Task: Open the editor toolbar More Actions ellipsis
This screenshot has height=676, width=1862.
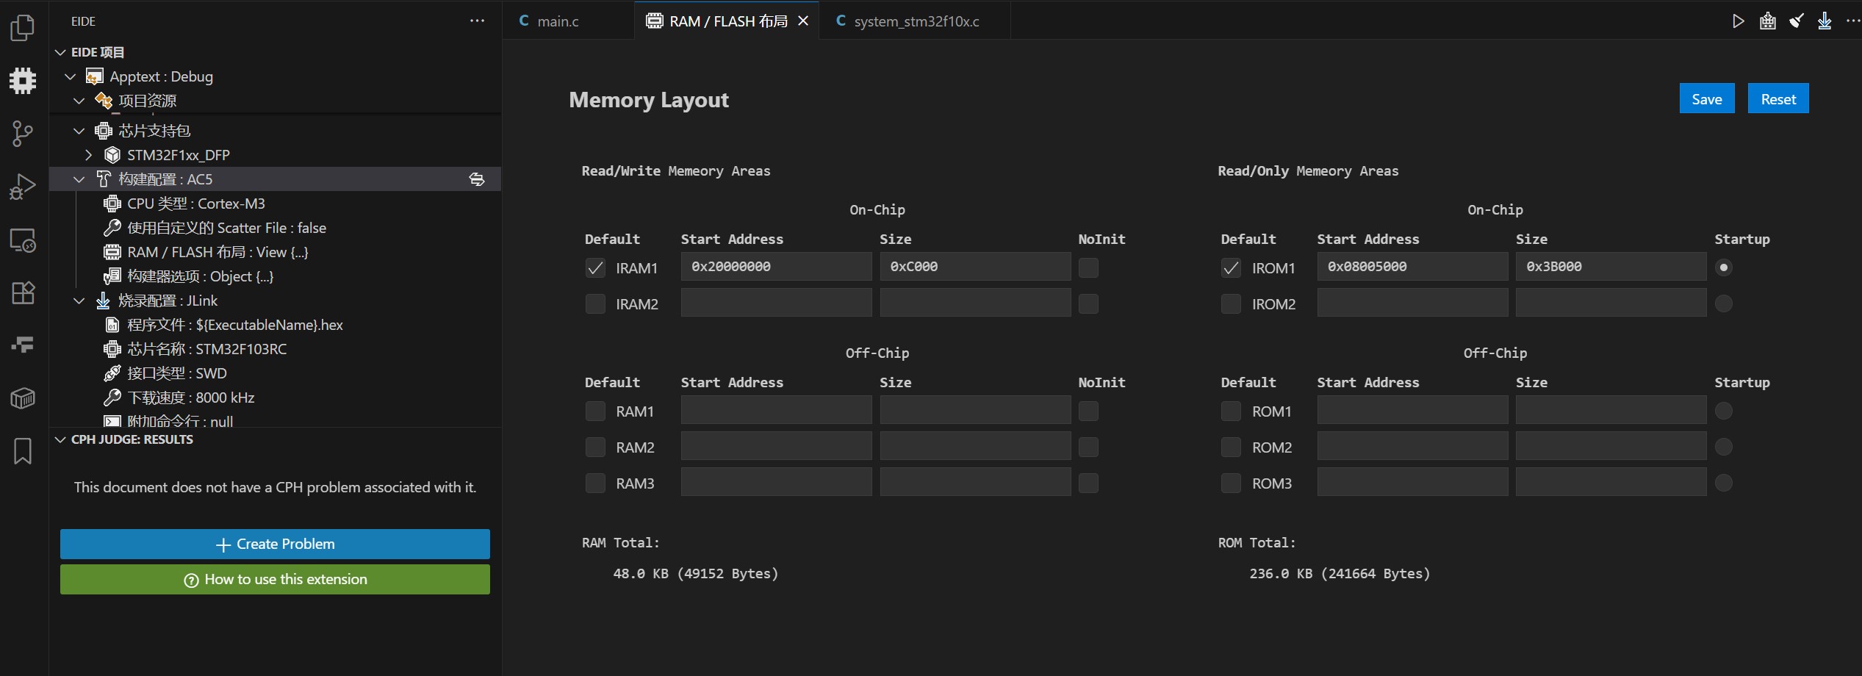Action: click(1852, 21)
